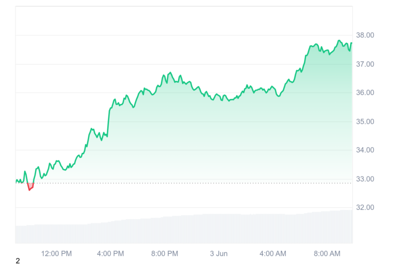Screen dimensions: 395x264
Task: Click the line's final point at the right edge
Action: tap(351, 43)
